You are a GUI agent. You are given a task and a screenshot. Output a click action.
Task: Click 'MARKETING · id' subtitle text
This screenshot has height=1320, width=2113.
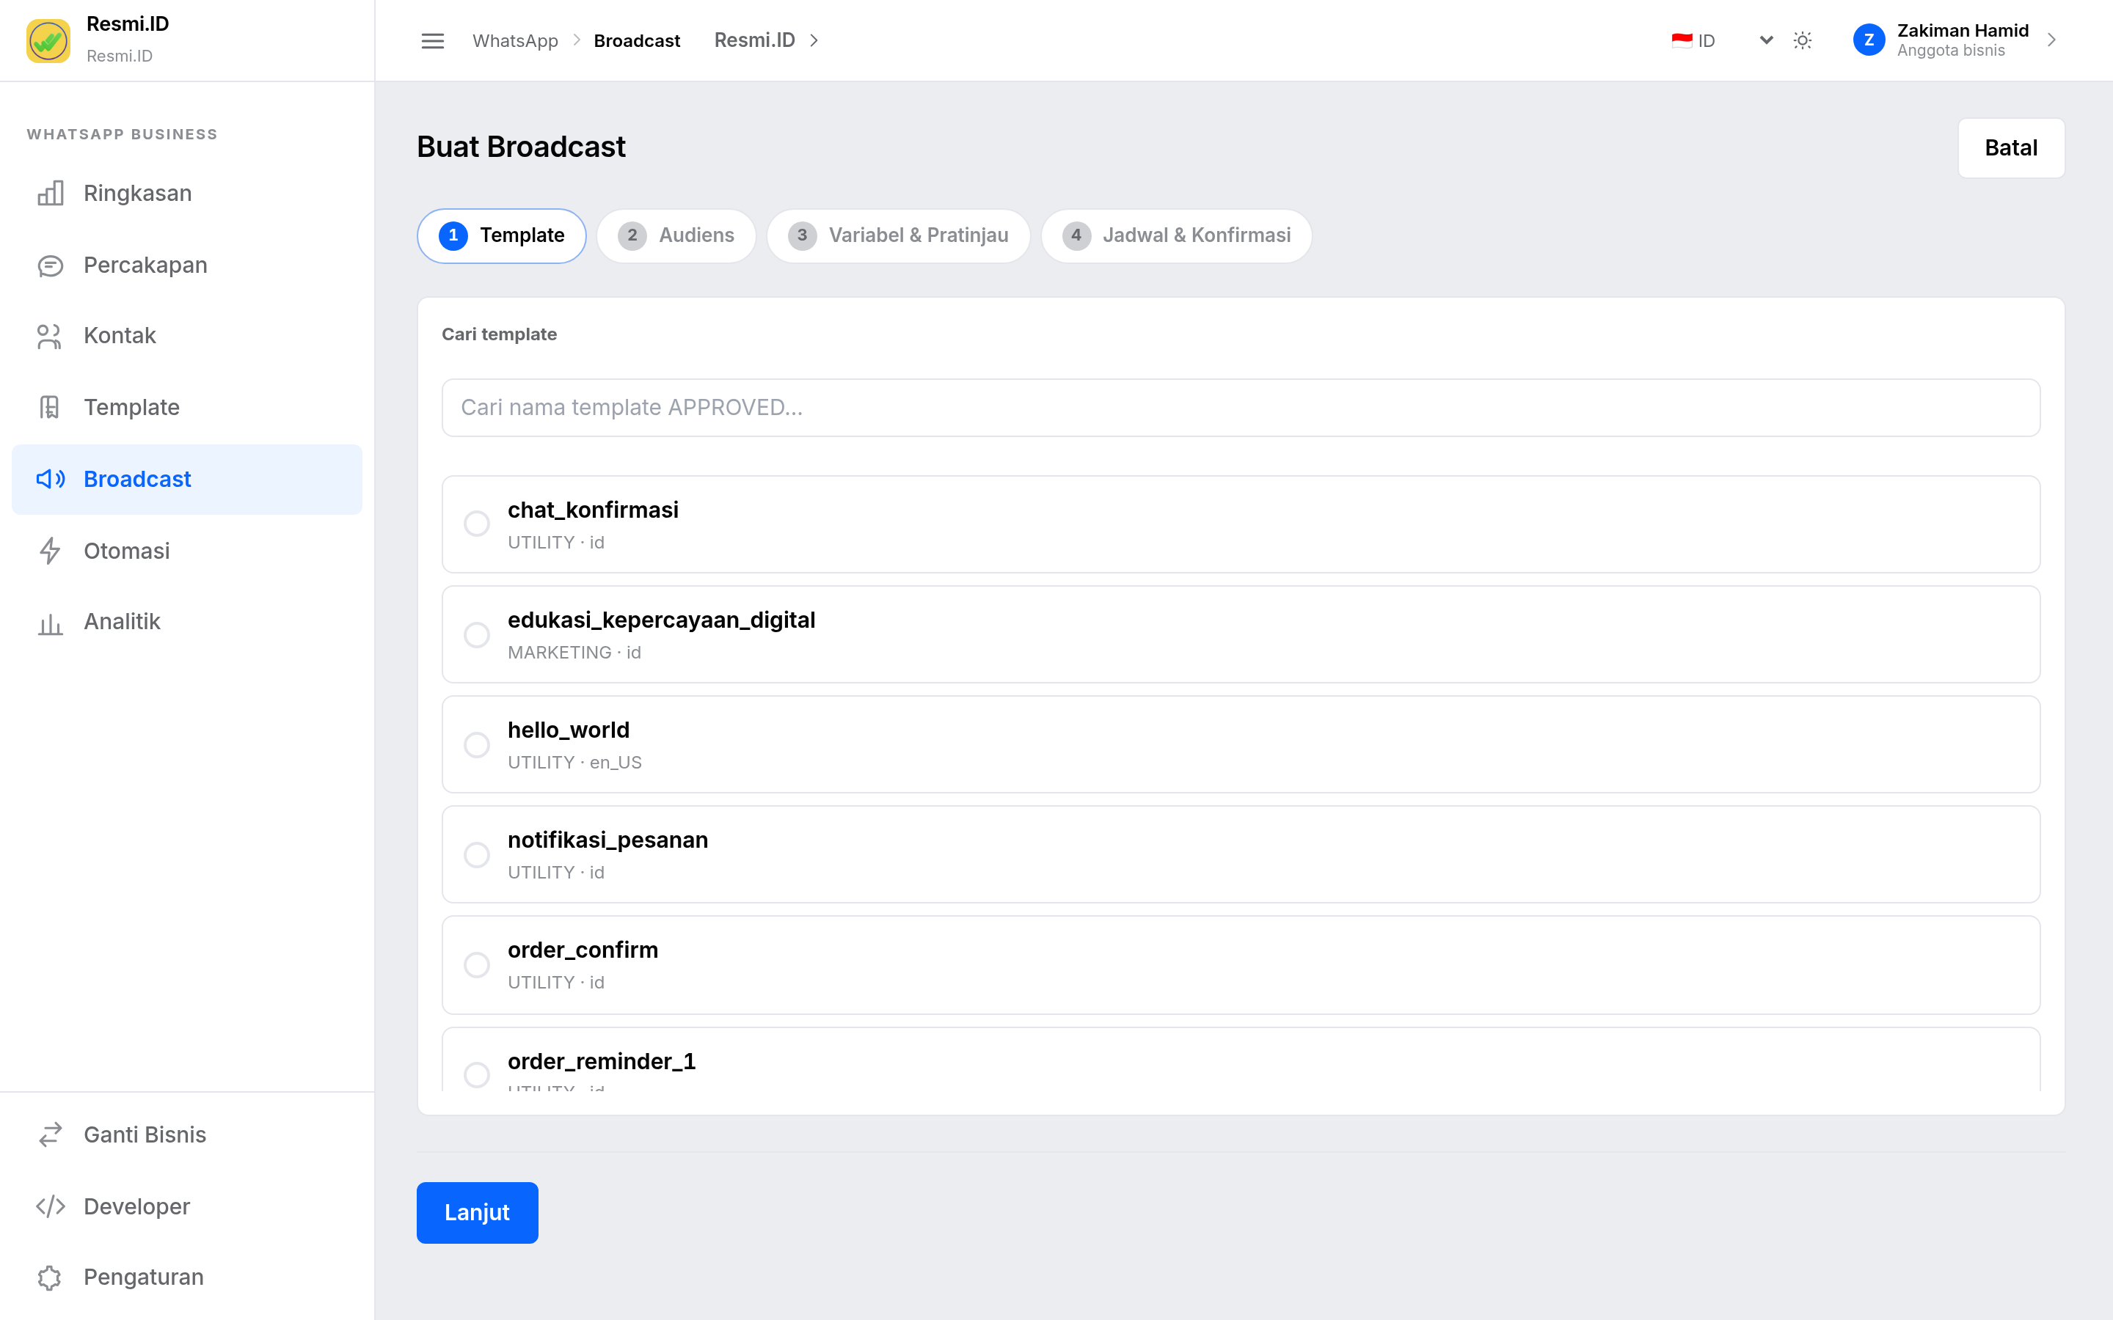[x=574, y=652]
